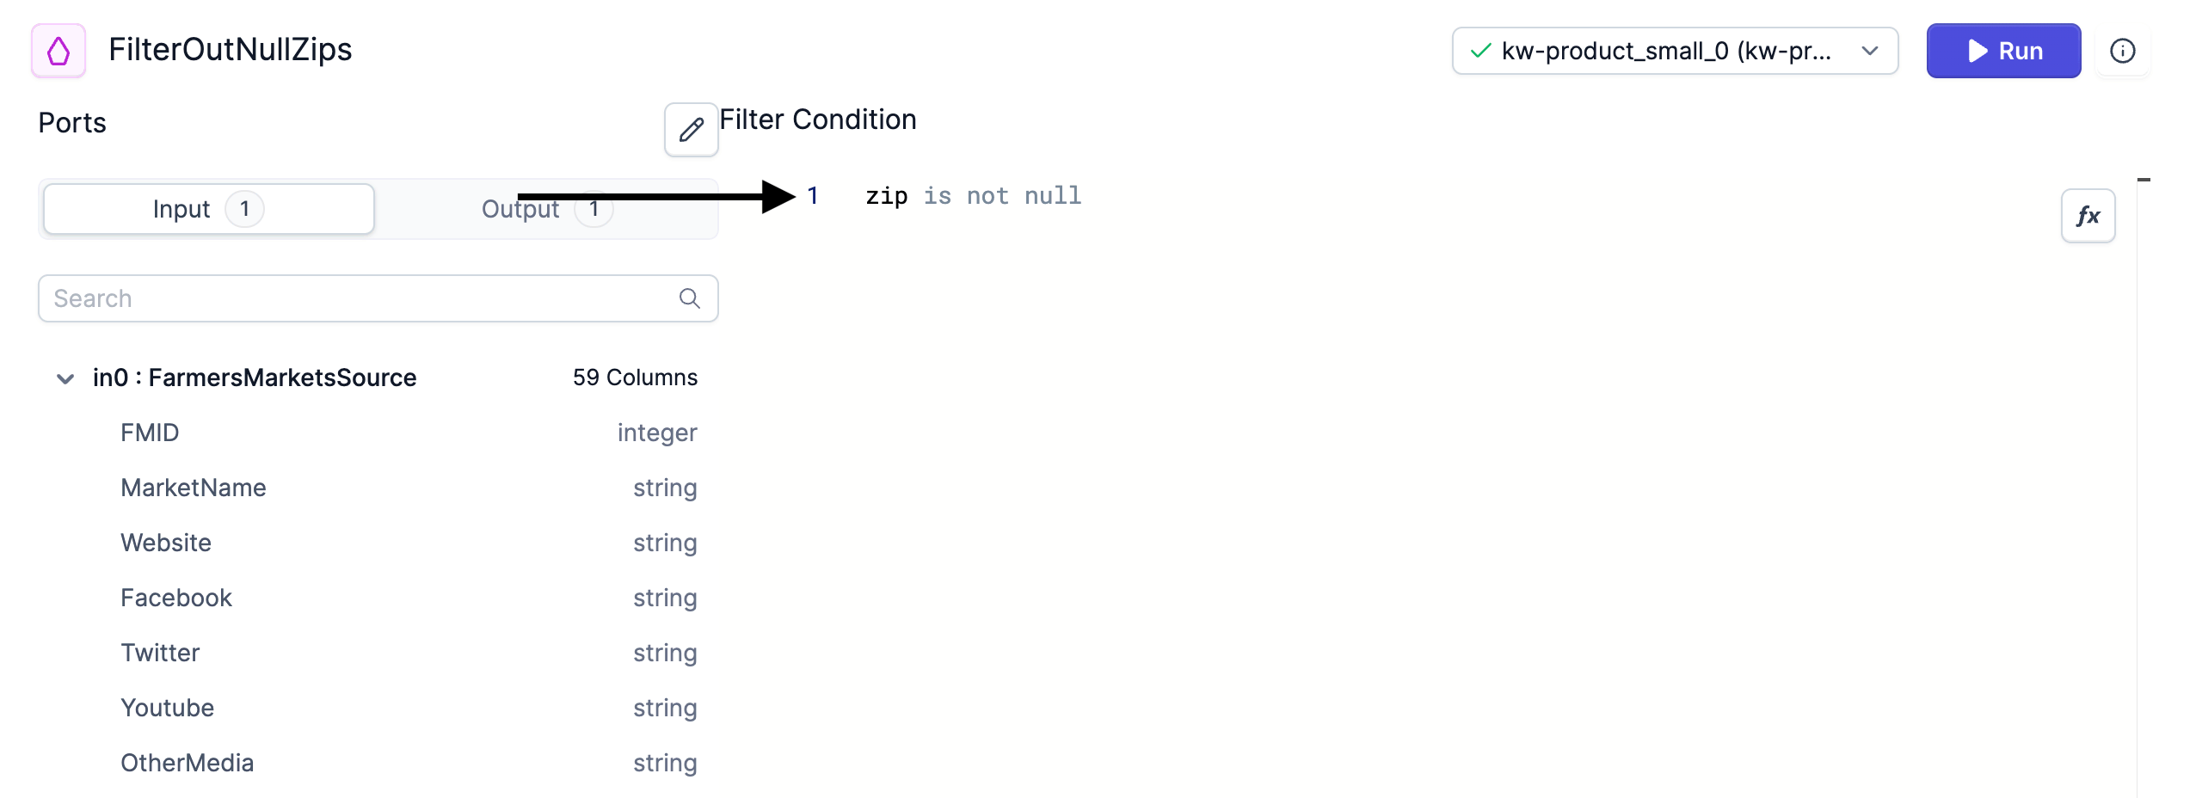
Task: Click the cluster dropdown chevron arrow
Action: pos(1869,51)
